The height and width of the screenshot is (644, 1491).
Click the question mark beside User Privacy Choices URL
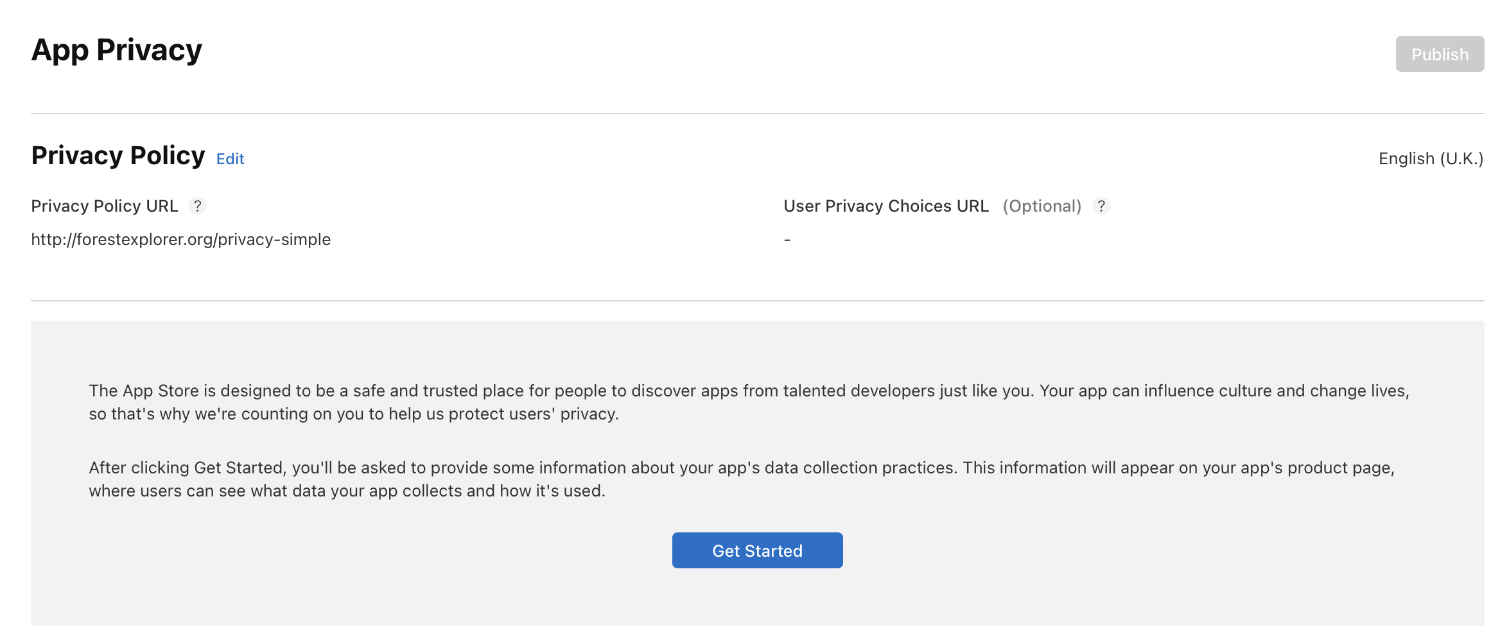tap(1102, 206)
